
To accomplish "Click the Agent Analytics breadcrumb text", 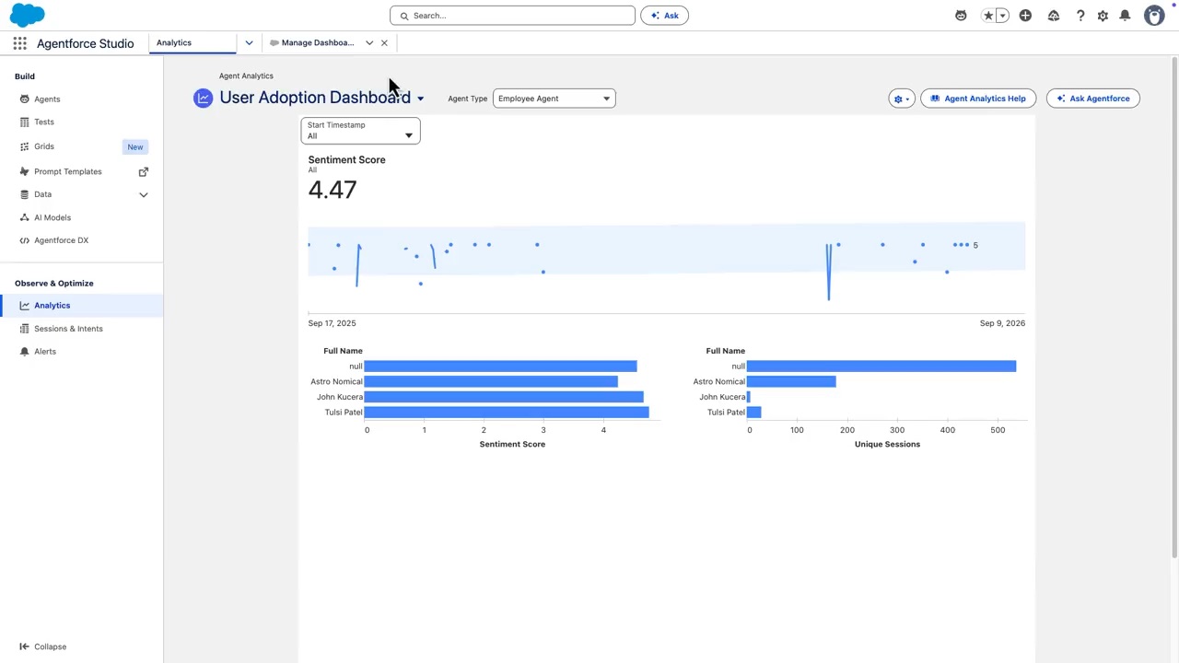I will 246,76.
